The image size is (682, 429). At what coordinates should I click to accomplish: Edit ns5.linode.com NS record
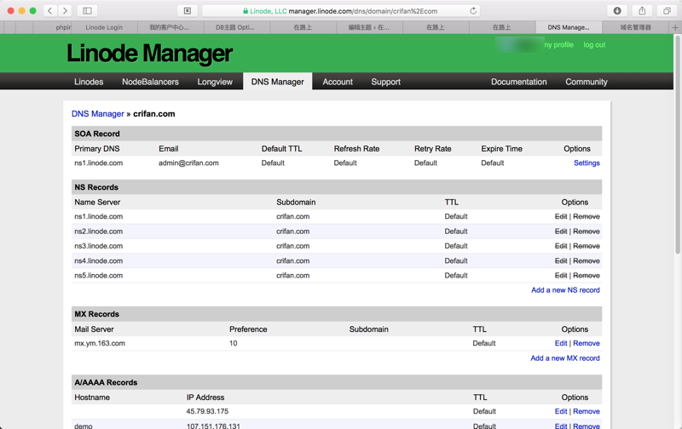click(561, 275)
